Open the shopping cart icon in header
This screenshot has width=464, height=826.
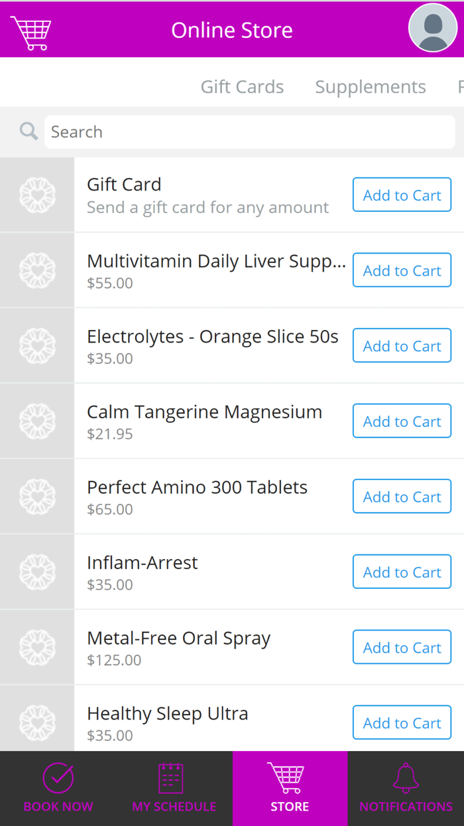pyautogui.click(x=30, y=32)
